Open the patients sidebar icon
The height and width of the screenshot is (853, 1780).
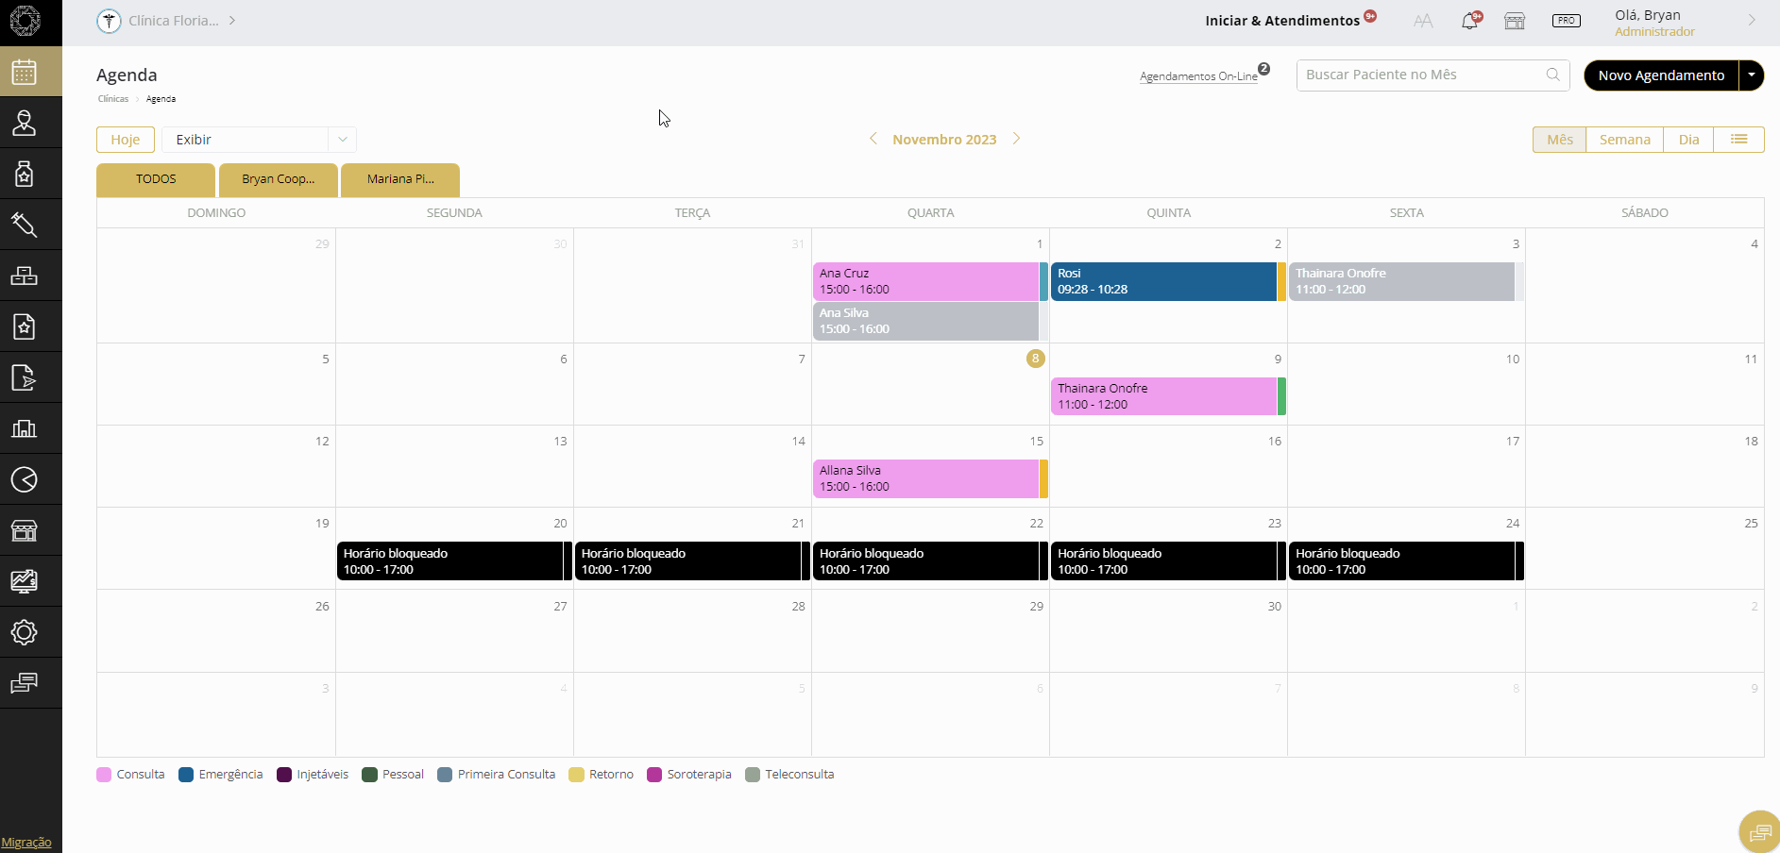pos(25,123)
